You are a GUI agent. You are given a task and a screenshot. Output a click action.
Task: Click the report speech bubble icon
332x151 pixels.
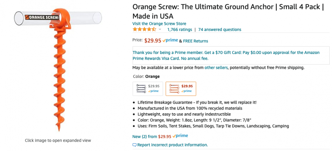tap(134, 145)
